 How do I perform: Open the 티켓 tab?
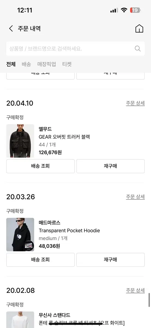pos(67,64)
